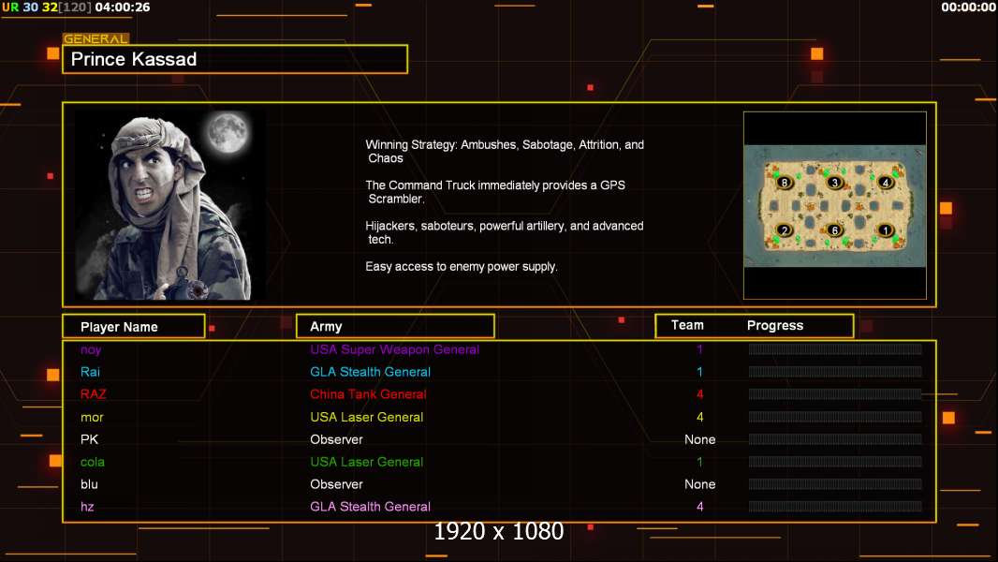The height and width of the screenshot is (562, 998).
Task: Click the Prince Kassad name field
Action: click(x=235, y=59)
